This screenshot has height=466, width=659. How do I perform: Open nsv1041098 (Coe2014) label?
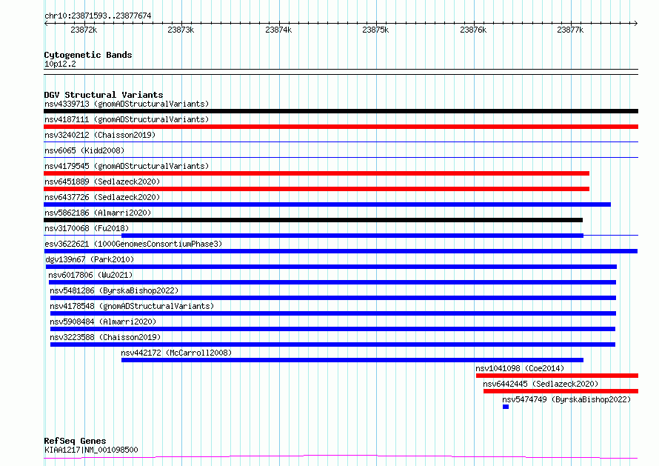coord(520,368)
